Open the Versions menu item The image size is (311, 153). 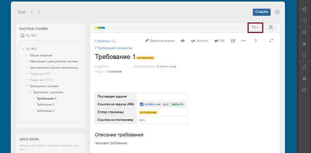point(200,41)
